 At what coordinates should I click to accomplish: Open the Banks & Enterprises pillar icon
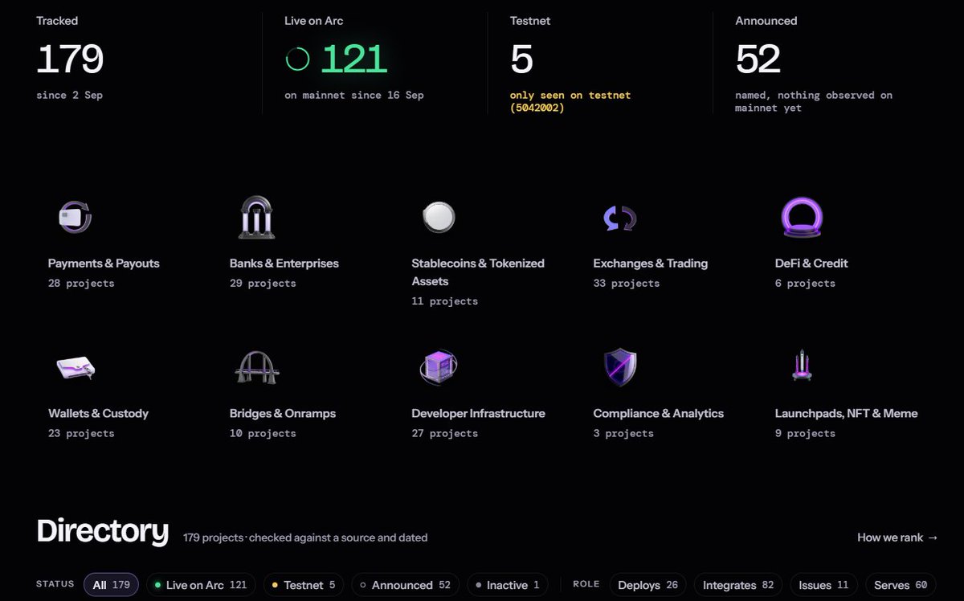tap(257, 217)
